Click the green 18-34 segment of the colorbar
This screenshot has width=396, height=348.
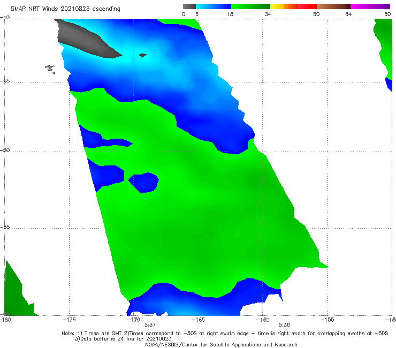point(250,6)
